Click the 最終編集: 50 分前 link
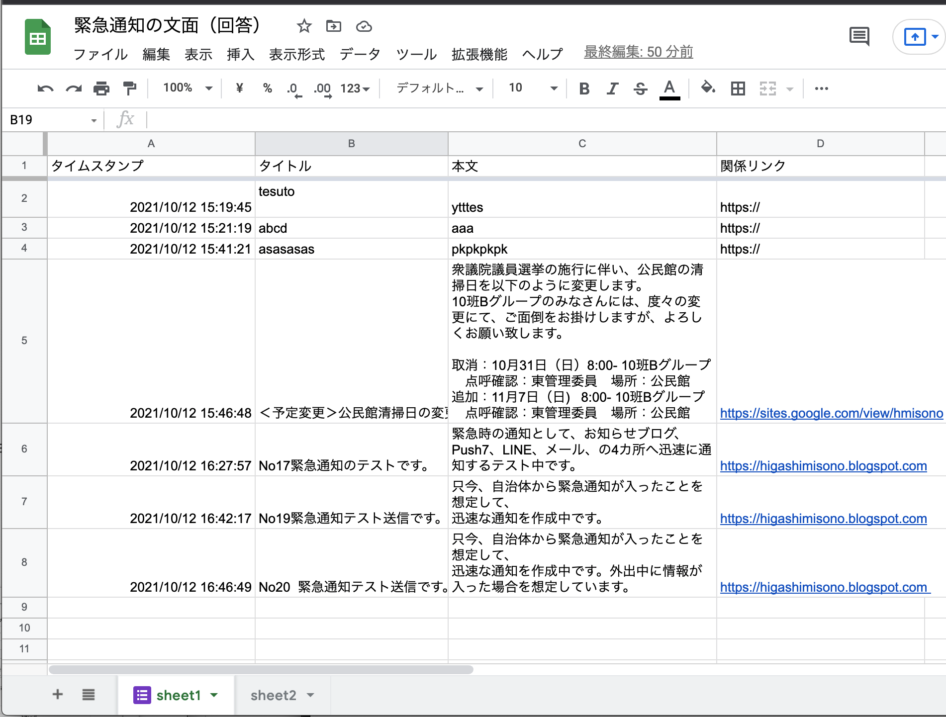The height and width of the screenshot is (717, 946). click(x=638, y=52)
